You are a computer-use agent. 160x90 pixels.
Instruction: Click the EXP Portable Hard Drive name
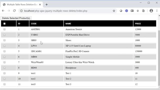coord(77,35)
